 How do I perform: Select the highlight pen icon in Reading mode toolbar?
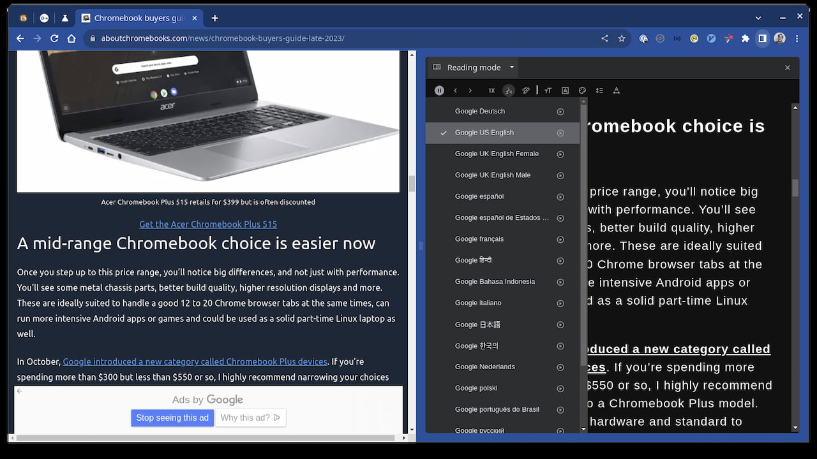pyautogui.click(x=526, y=90)
